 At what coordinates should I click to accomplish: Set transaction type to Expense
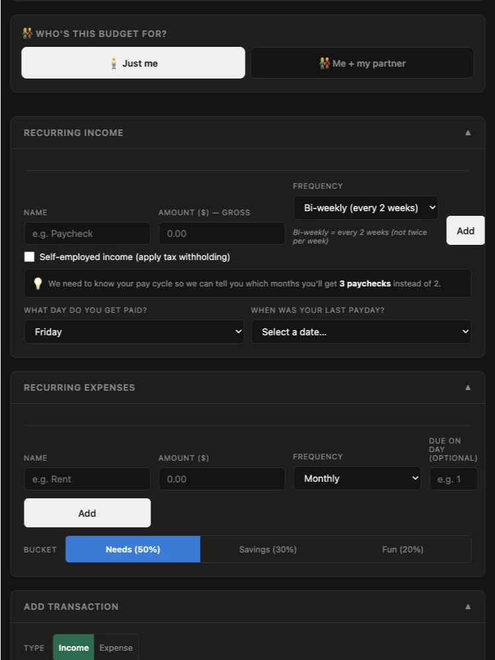(x=115, y=648)
